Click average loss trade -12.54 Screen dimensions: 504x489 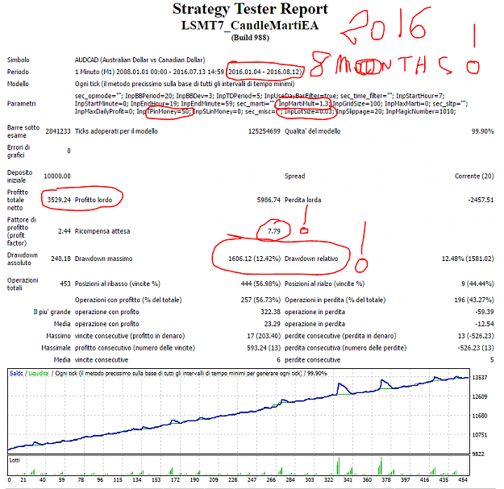485,324
